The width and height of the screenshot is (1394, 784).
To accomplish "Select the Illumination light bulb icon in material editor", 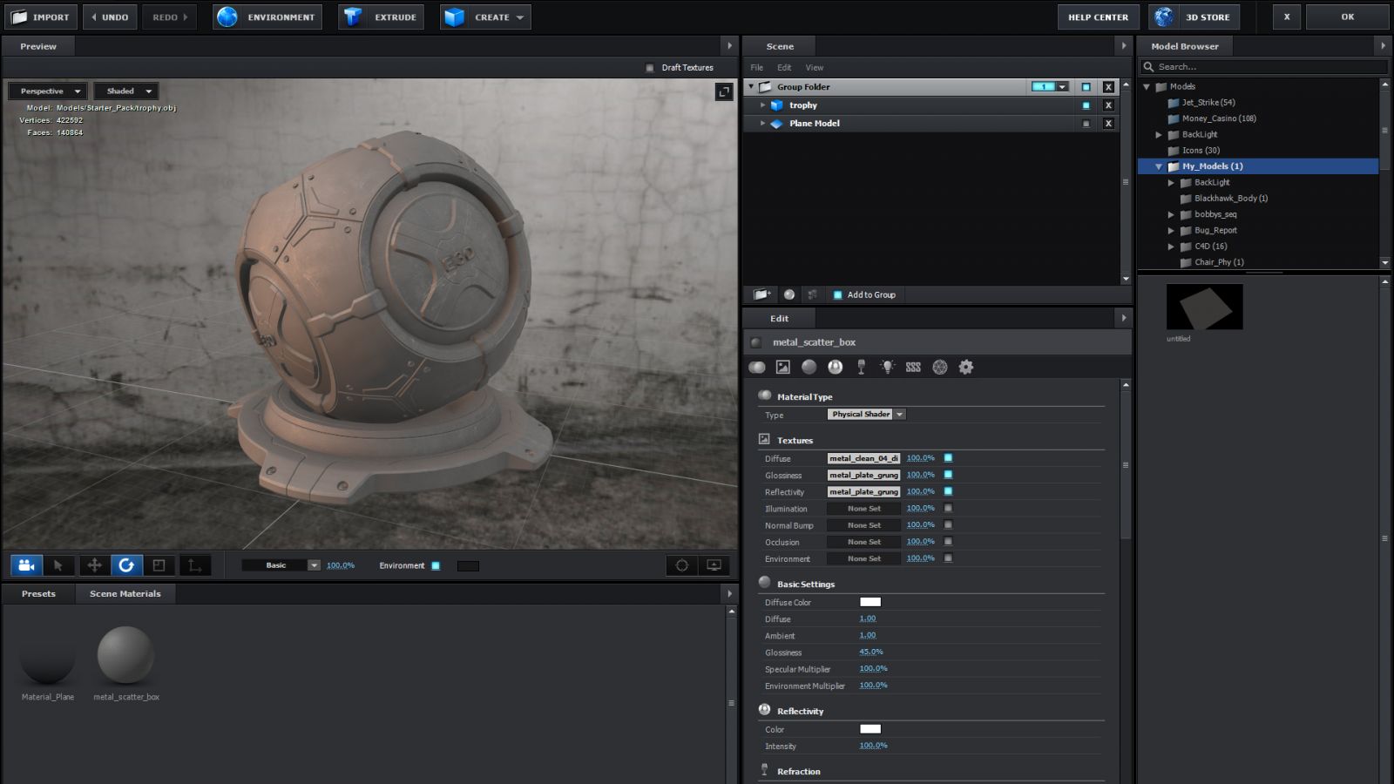I will pos(887,367).
